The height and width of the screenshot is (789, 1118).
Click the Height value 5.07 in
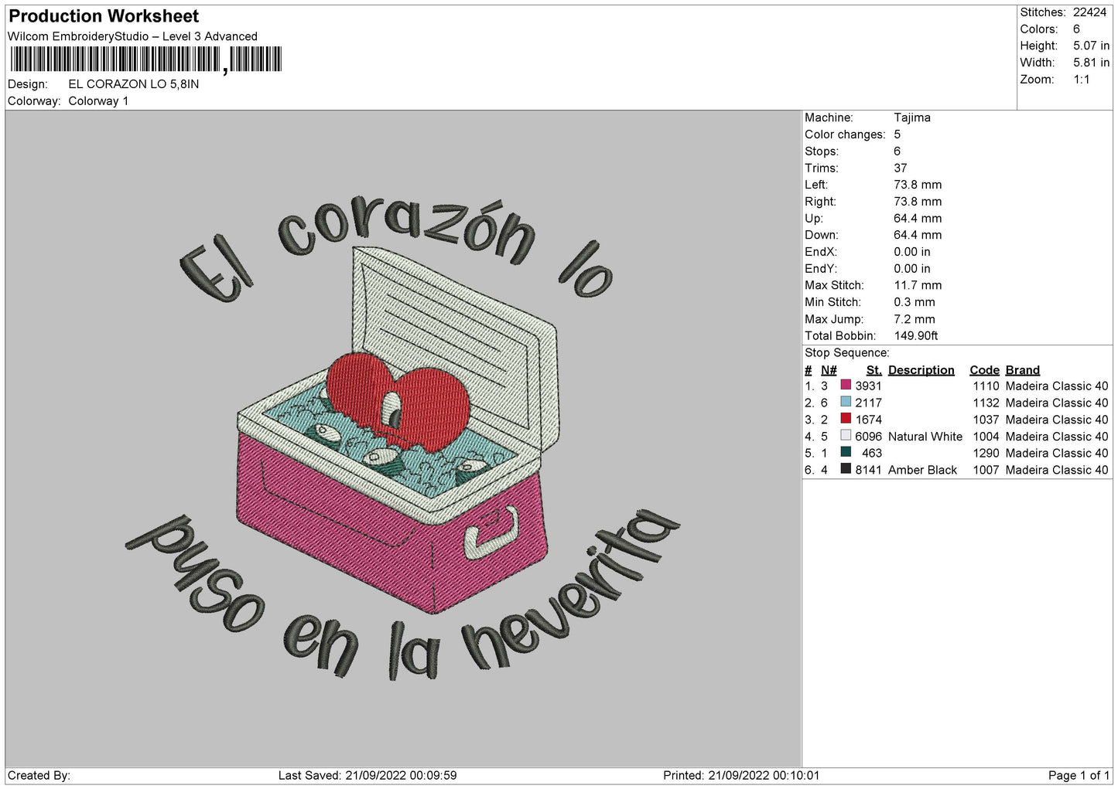point(1091,46)
